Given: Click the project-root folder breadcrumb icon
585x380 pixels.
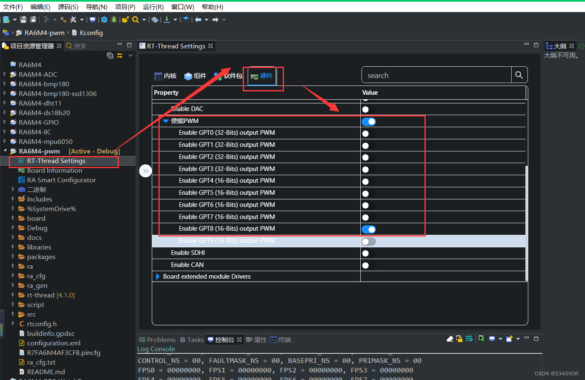Looking at the screenshot, I should pos(6,33).
